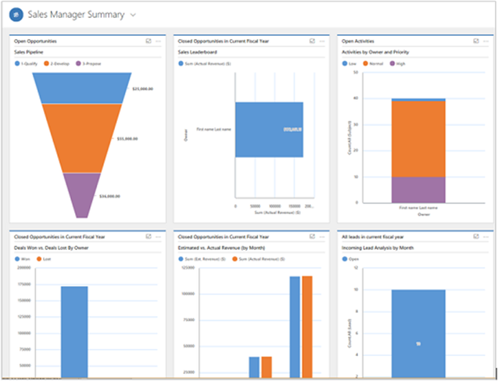Click the blue Open leads bar
This screenshot has height=381, width=498.
(418, 333)
